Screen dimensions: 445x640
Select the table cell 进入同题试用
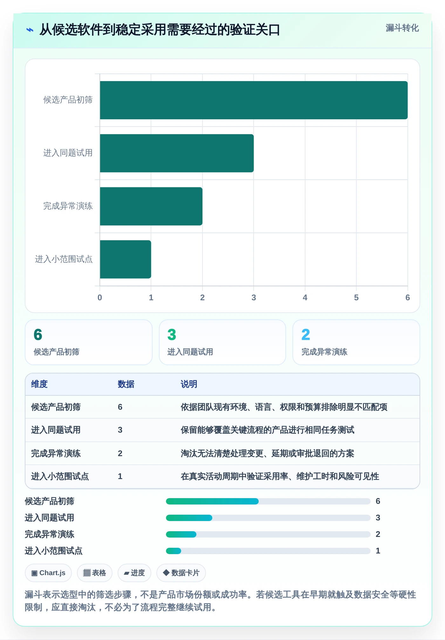56,430
